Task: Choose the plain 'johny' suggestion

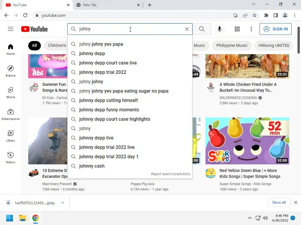Action: (130, 129)
